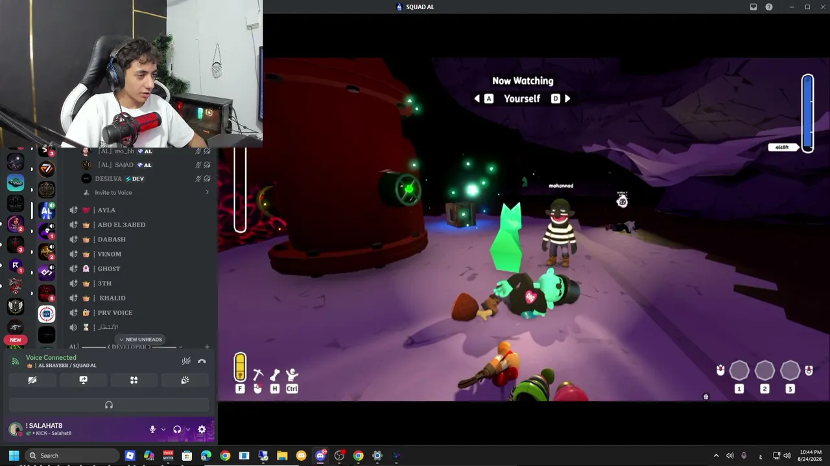
Task: Open the AL server icon
Action: (46, 211)
